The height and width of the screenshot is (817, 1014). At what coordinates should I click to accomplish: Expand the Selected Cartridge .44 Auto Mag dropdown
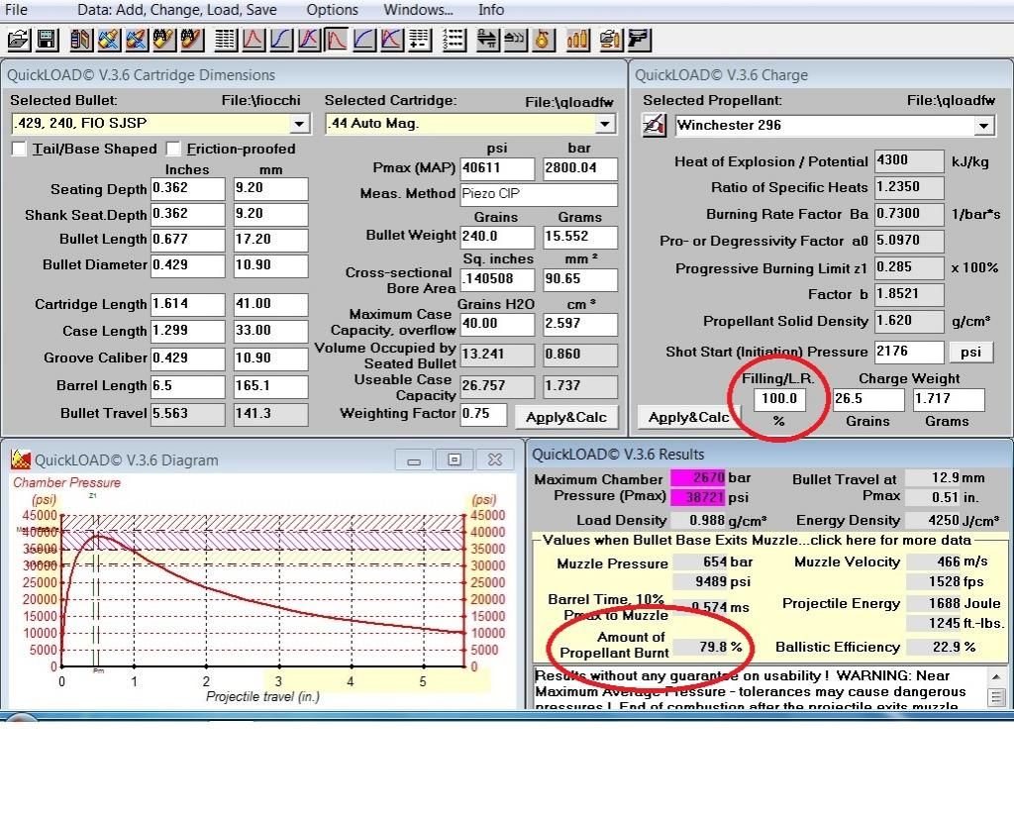pos(604,124)
